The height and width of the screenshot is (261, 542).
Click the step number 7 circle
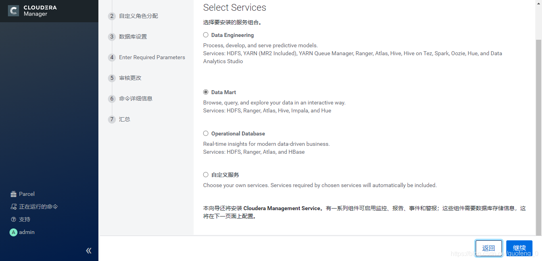point(112,120)
